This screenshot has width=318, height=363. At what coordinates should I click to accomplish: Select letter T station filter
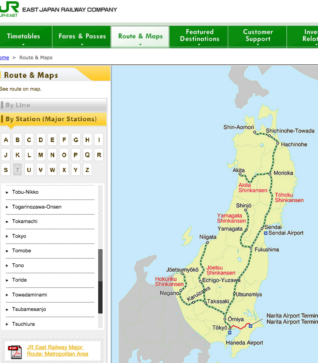point(17,170)
